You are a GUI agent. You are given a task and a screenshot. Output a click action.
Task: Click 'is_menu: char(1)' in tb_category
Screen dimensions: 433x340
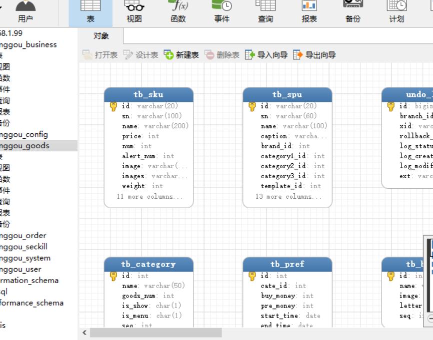click(x=152, y=316)
